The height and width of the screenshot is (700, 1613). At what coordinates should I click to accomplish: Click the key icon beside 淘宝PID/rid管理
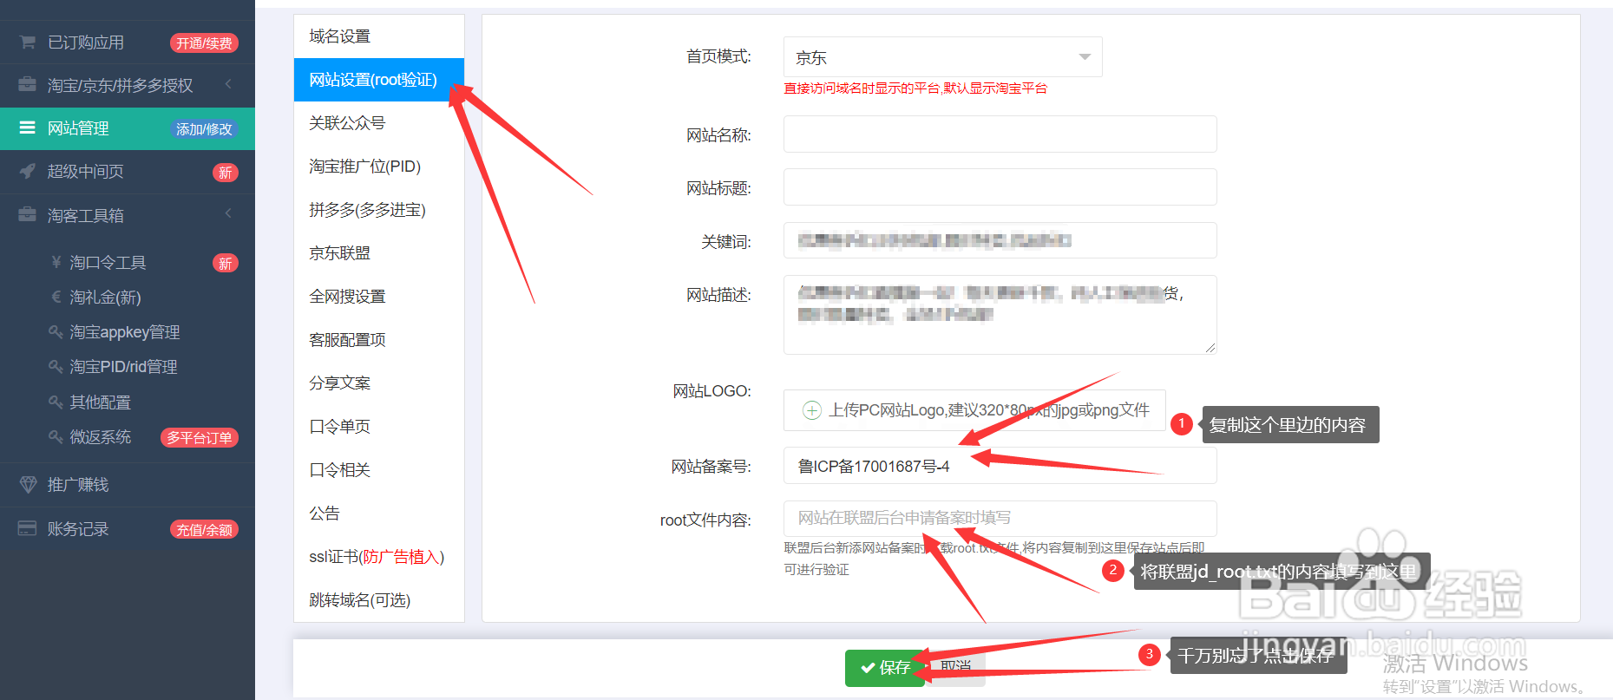pyautogui.click(x=56, y=366)
